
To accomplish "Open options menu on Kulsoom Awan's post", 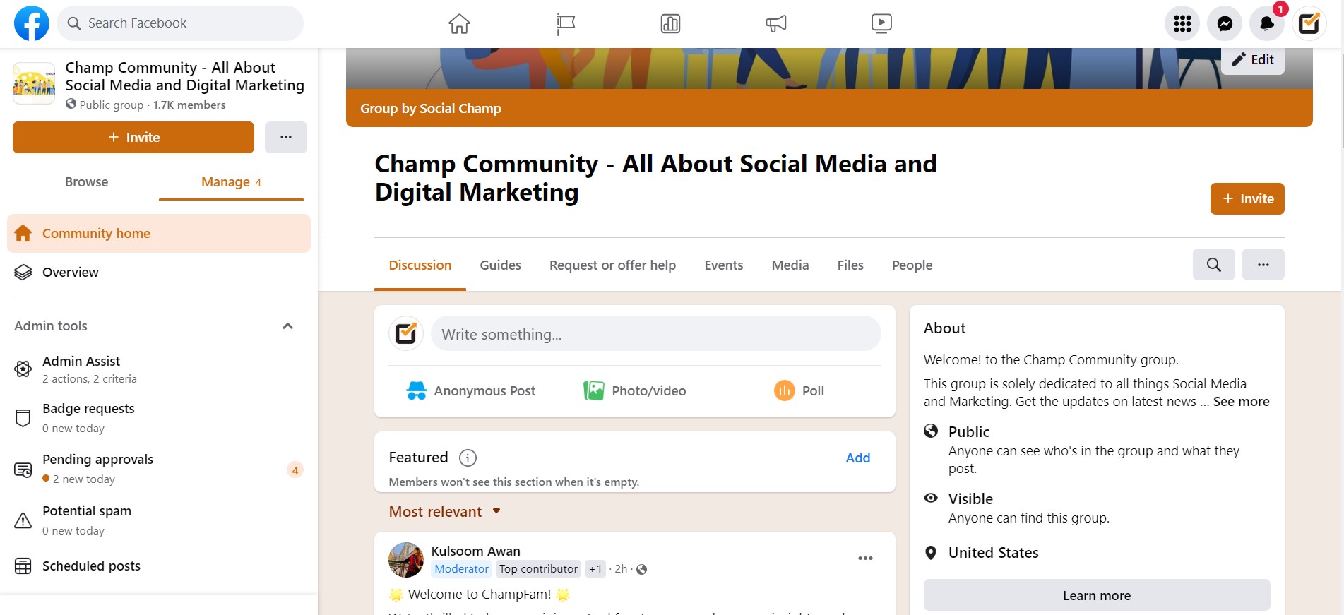I will [865, 559].
